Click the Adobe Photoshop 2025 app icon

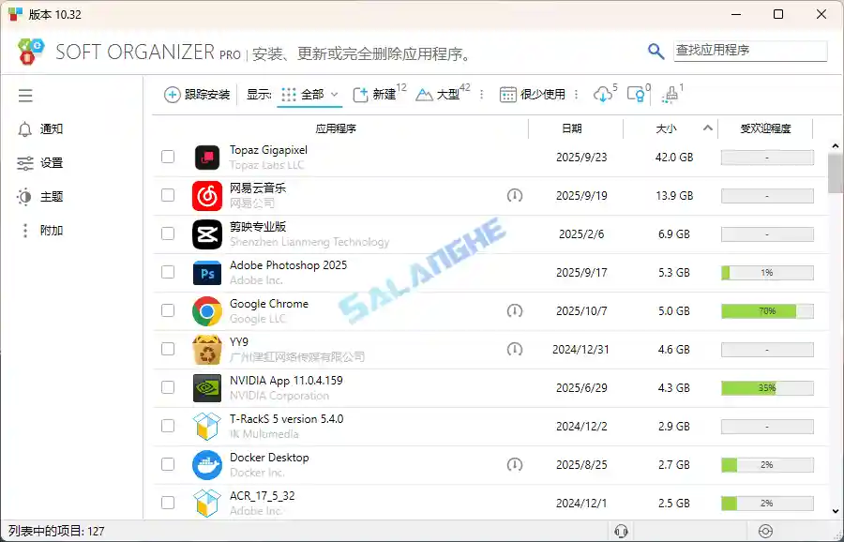point(206,272)
